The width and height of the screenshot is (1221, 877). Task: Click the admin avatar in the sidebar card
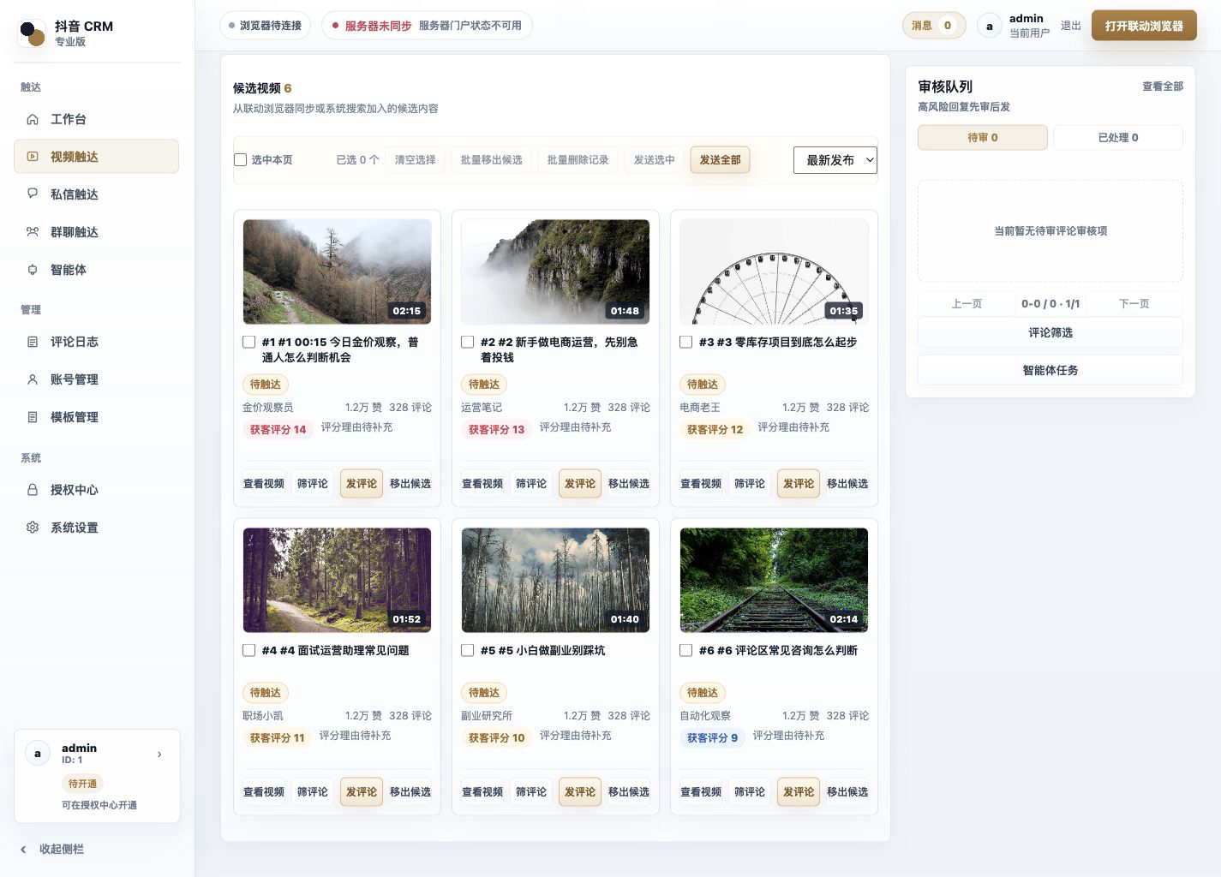click(37, 754)
